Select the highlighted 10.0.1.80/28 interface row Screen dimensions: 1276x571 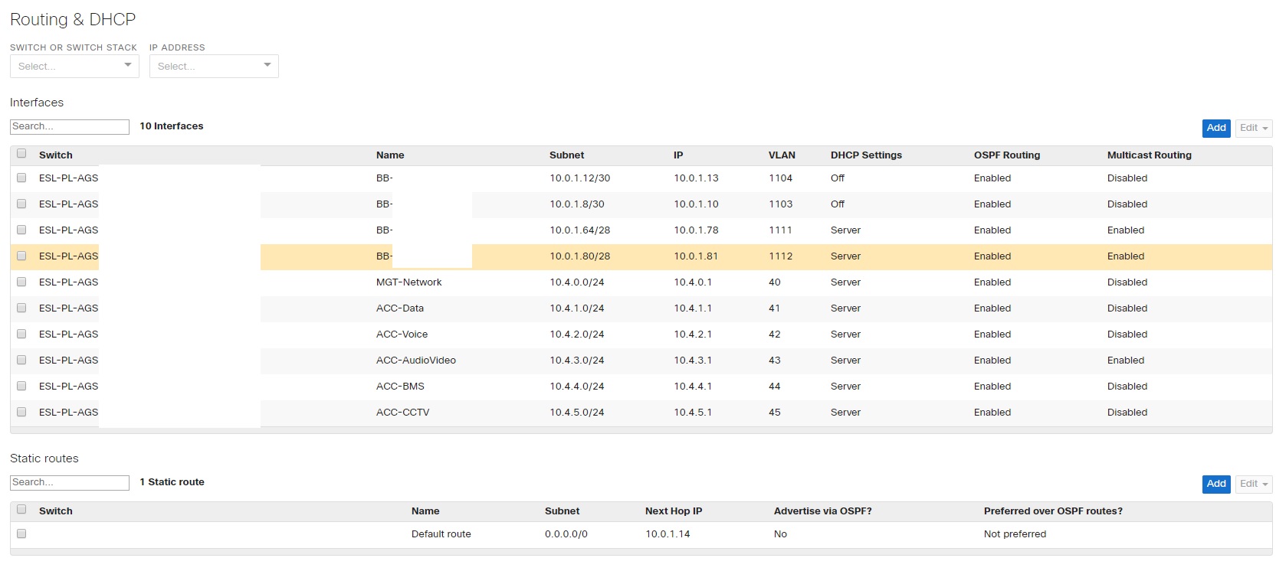coord(579,256)
